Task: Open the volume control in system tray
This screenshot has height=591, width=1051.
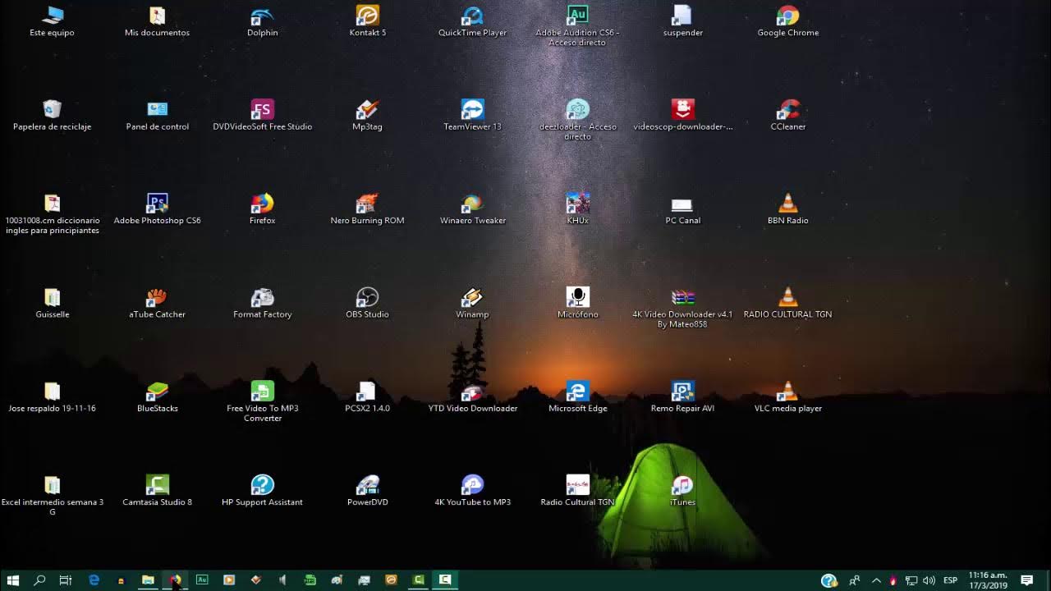Action: click(x=929, y=580)
